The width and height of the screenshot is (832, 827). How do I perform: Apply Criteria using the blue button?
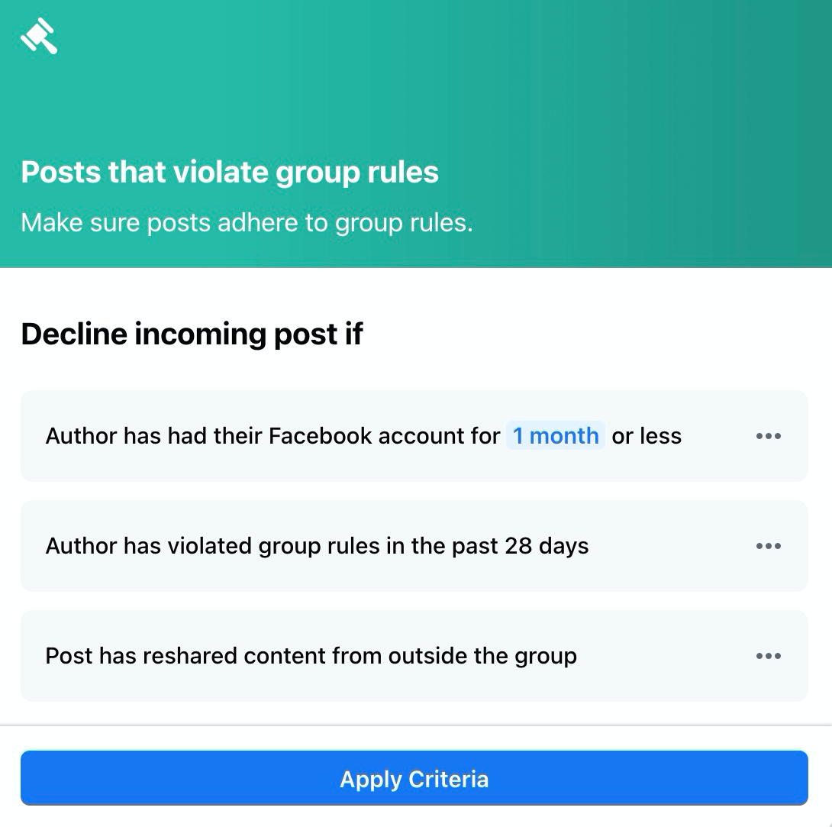click(414, 778)
